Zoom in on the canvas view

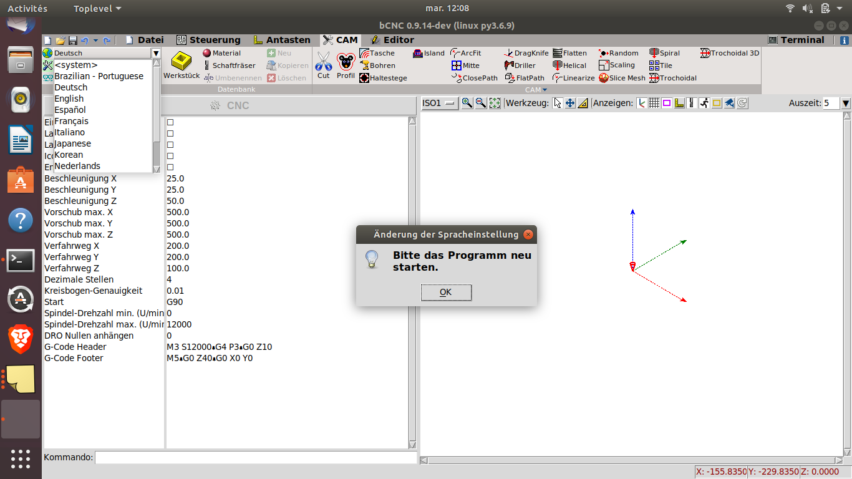point(467,103)
